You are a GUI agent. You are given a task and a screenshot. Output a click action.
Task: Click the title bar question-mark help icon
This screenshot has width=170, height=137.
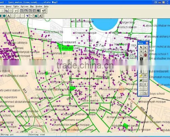point(163,2)
